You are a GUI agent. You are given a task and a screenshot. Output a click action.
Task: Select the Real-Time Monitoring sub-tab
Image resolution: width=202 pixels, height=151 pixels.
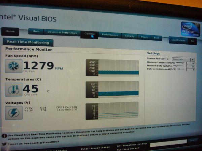click(x=28, y=42)
